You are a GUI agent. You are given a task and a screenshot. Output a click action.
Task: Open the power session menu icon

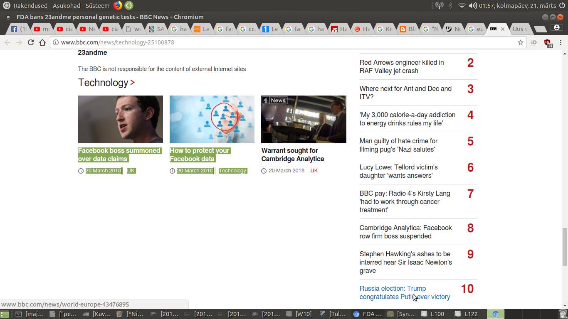(x=561, y=5)
